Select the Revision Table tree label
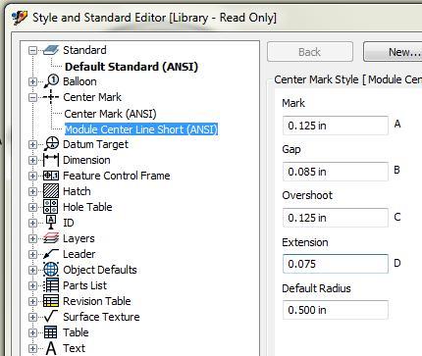 pos(97,301)
